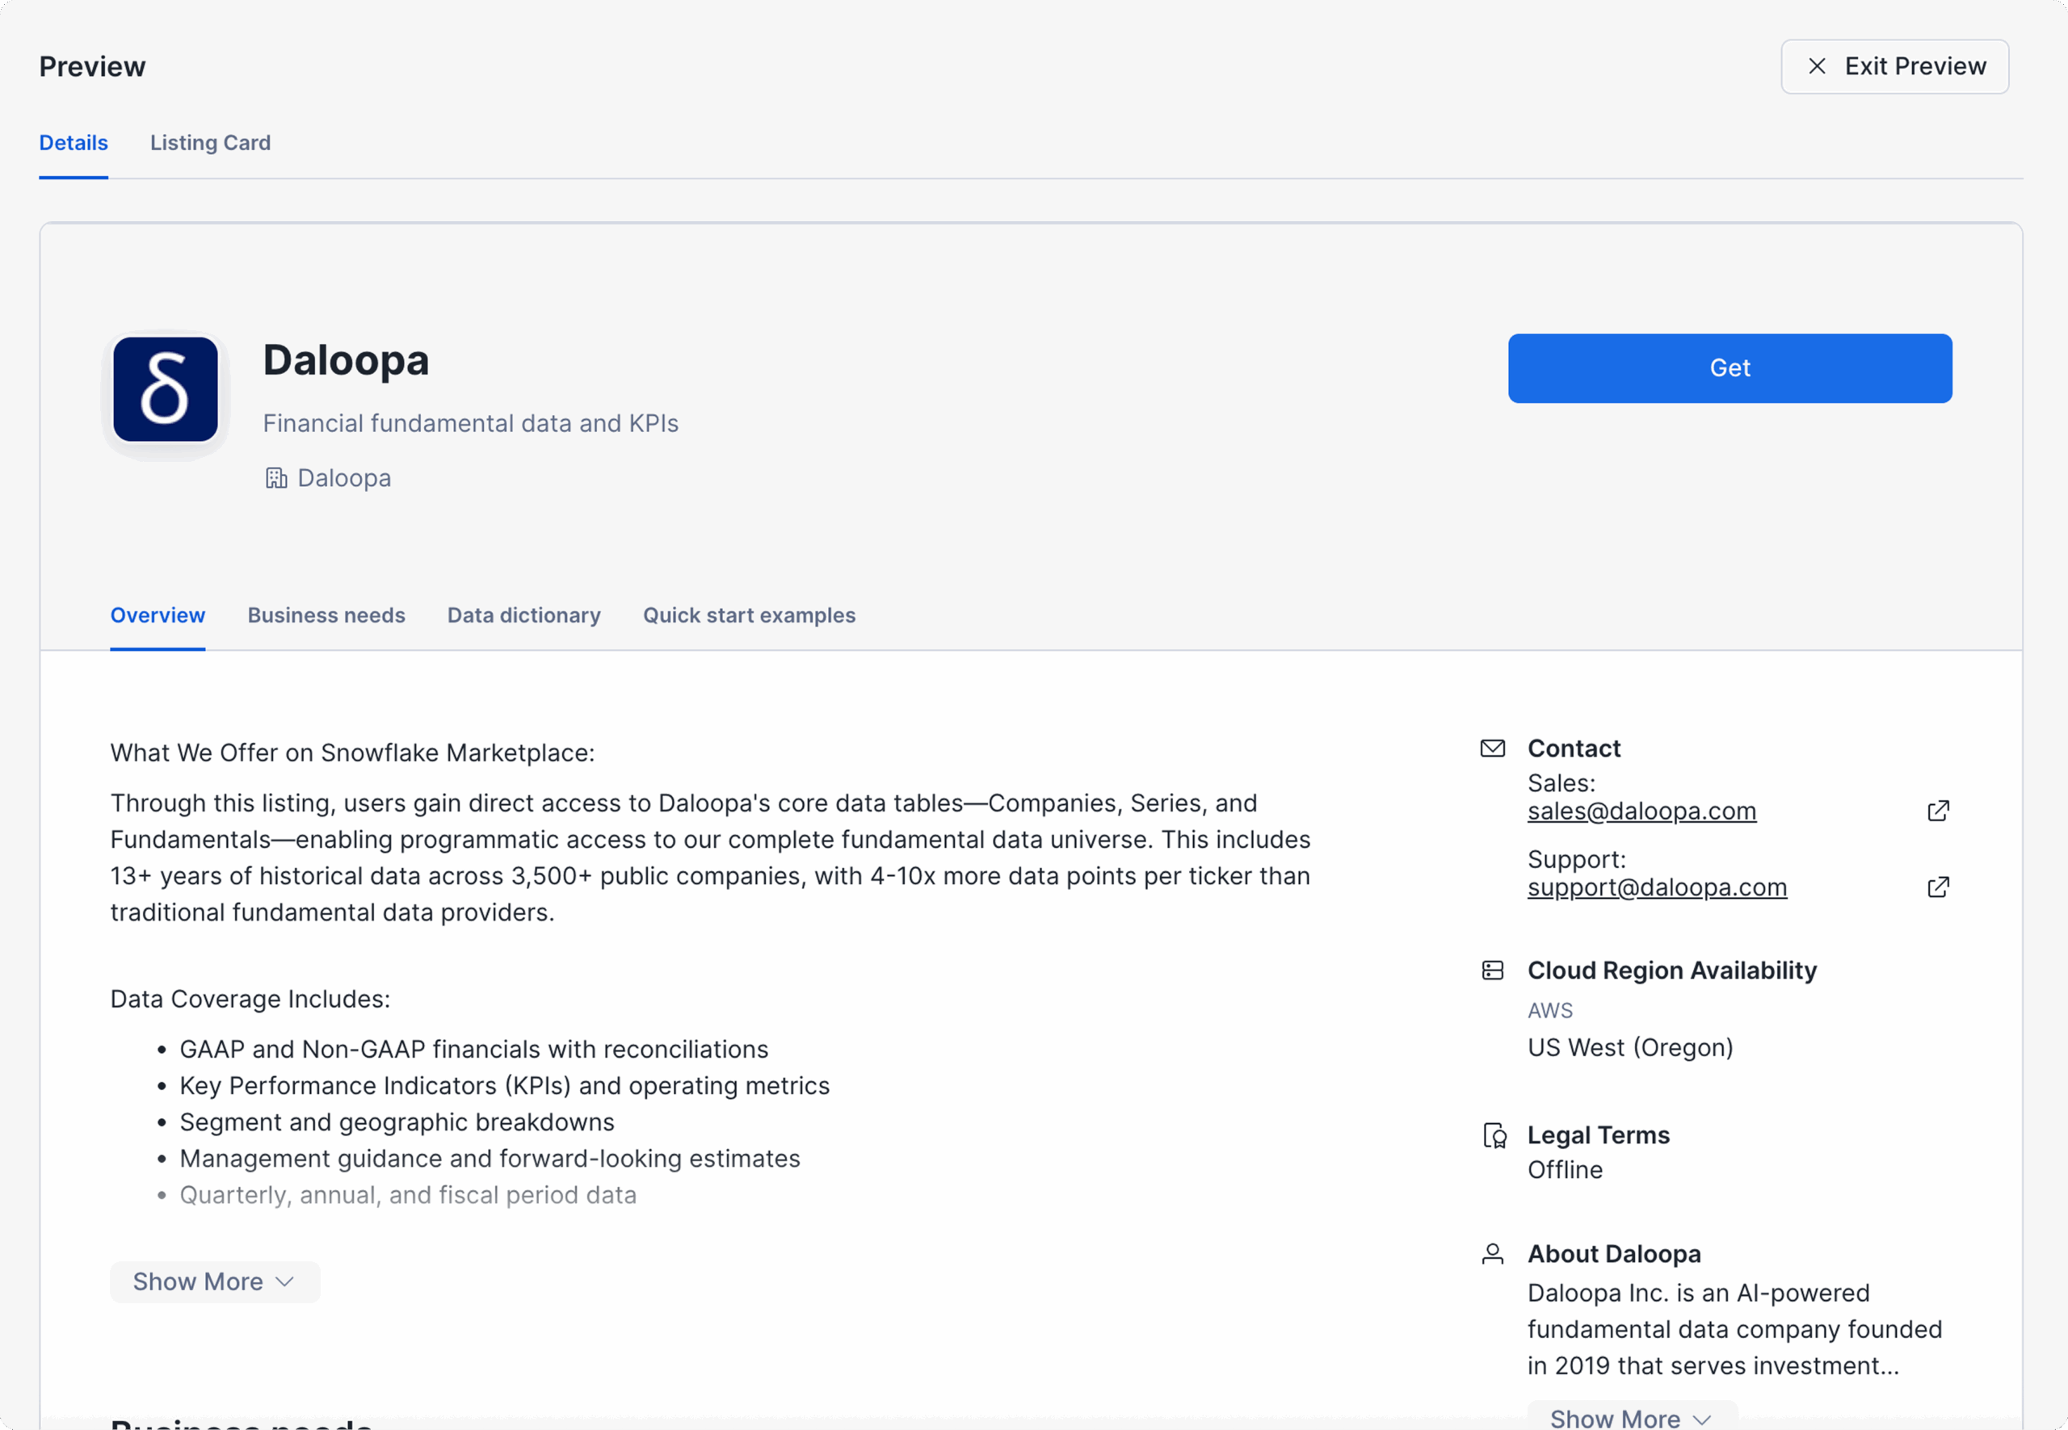Viewport: 2068px width, 1430px height.
Task: Expand About Daloopa with Show More
Action: tap(1632, 1419)
